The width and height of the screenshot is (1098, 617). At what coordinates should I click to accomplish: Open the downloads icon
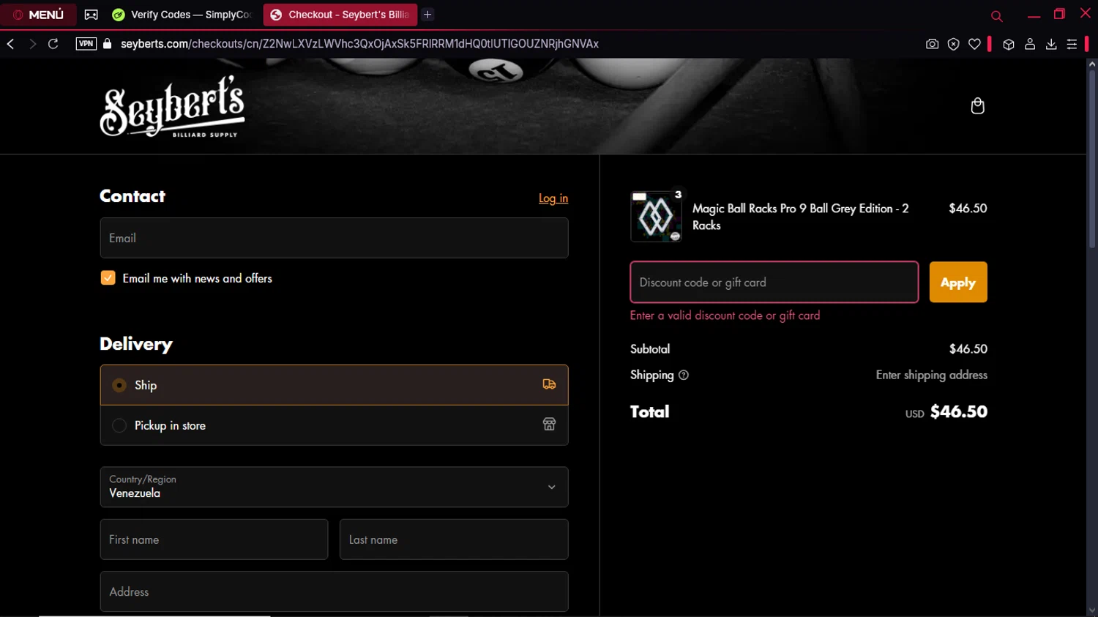1051,44
